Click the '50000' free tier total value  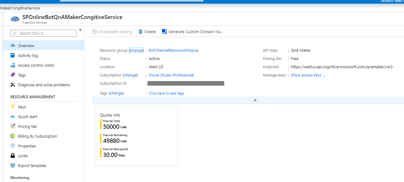point(111,127)
